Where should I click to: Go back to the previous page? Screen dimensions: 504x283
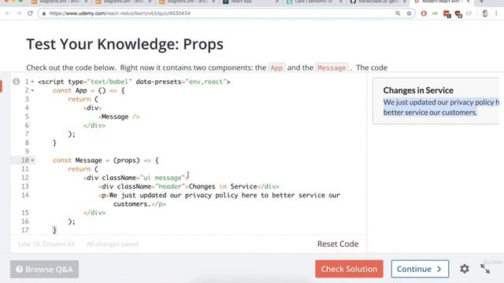pos(8,13)
